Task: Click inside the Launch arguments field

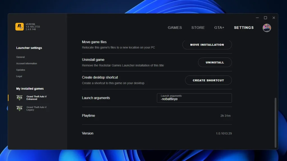Action: (x=194, y=98)
